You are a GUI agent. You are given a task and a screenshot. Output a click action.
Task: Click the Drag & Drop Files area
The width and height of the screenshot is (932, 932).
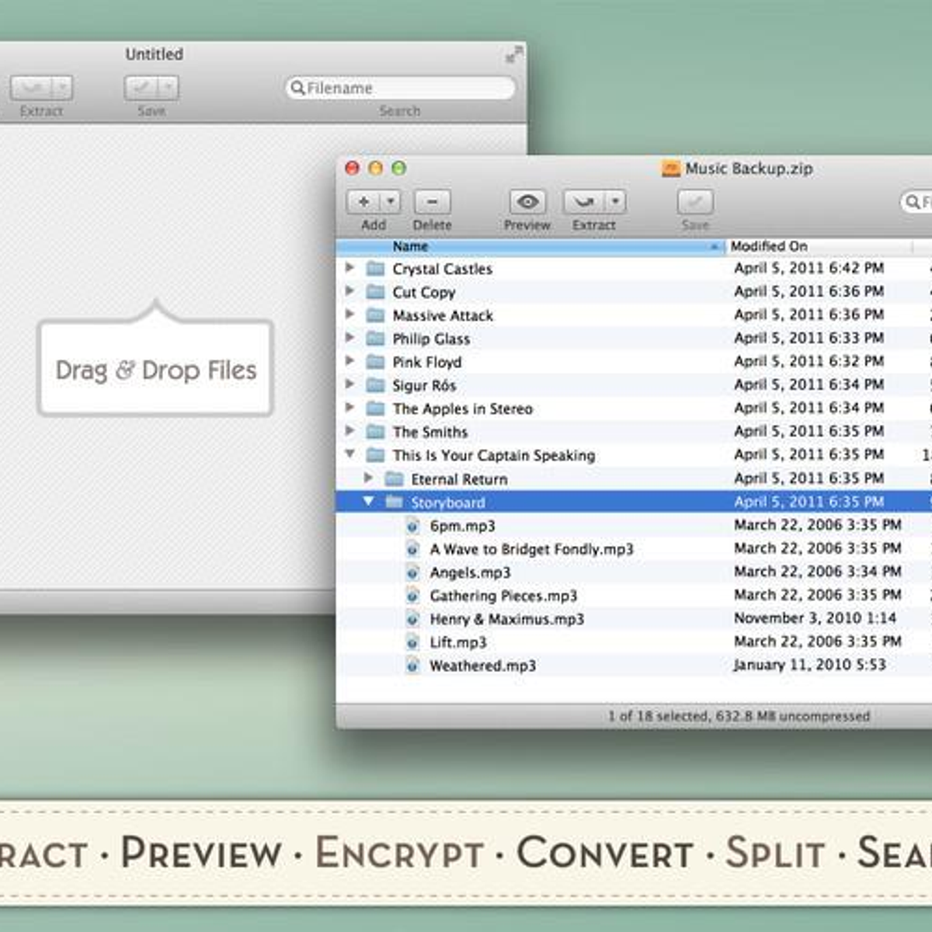click(x=155, y=370)
